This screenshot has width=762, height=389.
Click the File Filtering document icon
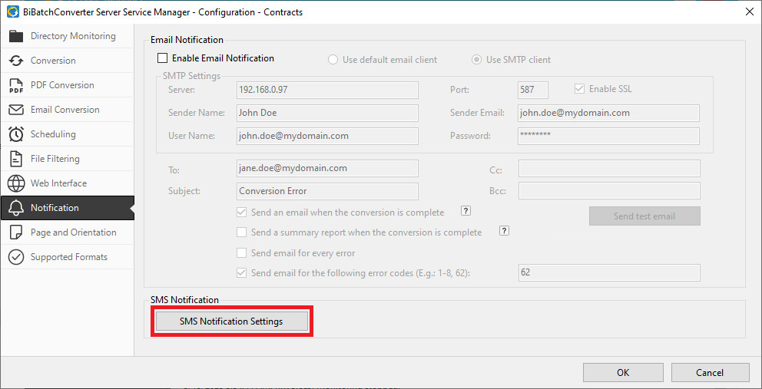coord(16,159)
